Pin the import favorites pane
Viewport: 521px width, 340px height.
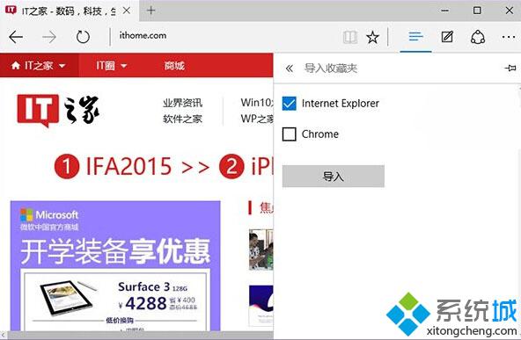pos(510,69)
